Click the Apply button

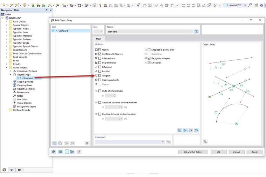254,152
